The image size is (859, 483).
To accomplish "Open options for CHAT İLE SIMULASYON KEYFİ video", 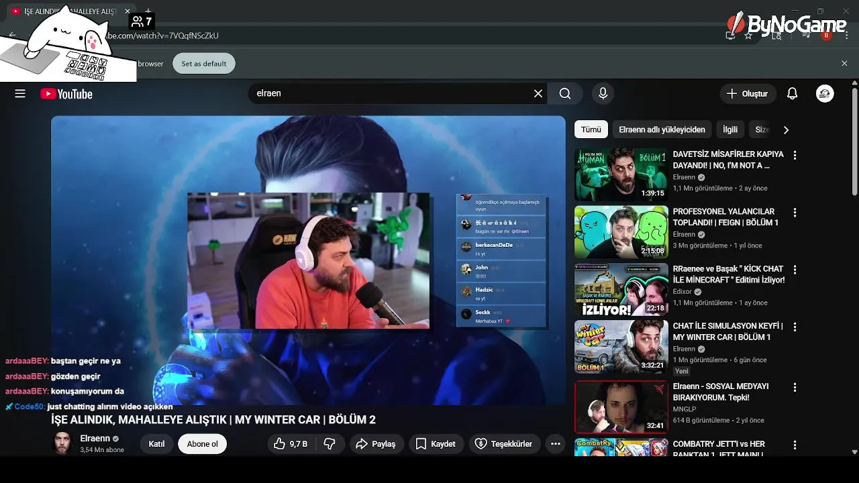I will click(x=795, y=327).
